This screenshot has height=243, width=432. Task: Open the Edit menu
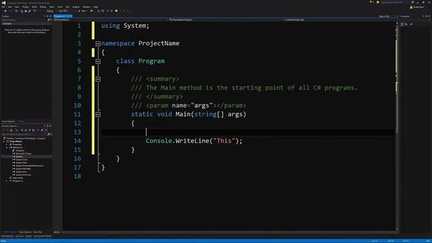[x=10, y=7]
